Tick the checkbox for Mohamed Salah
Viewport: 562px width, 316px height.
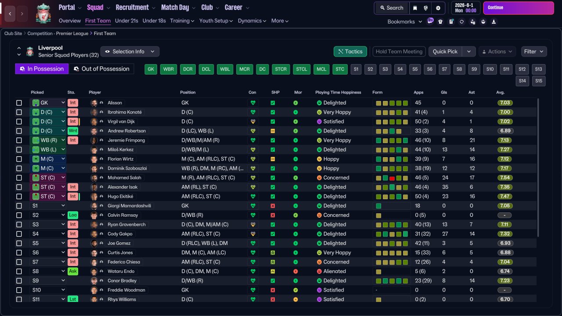point(19,178)
